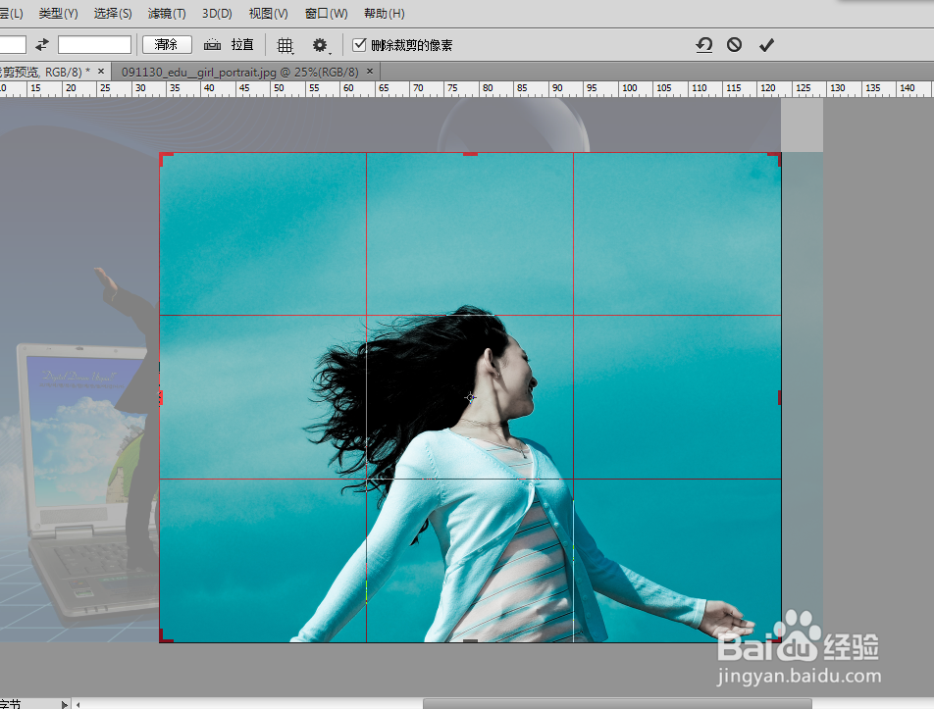Image resolution: width=934 pixels, height=709 pixels.
Task: Open crop overlay grid options
Action: pyautogui.click(x=285, y=45)
